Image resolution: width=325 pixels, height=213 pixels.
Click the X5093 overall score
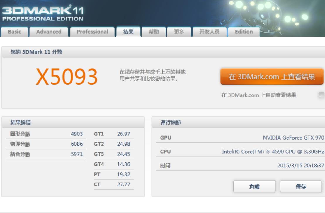click(x=67, y=77)
